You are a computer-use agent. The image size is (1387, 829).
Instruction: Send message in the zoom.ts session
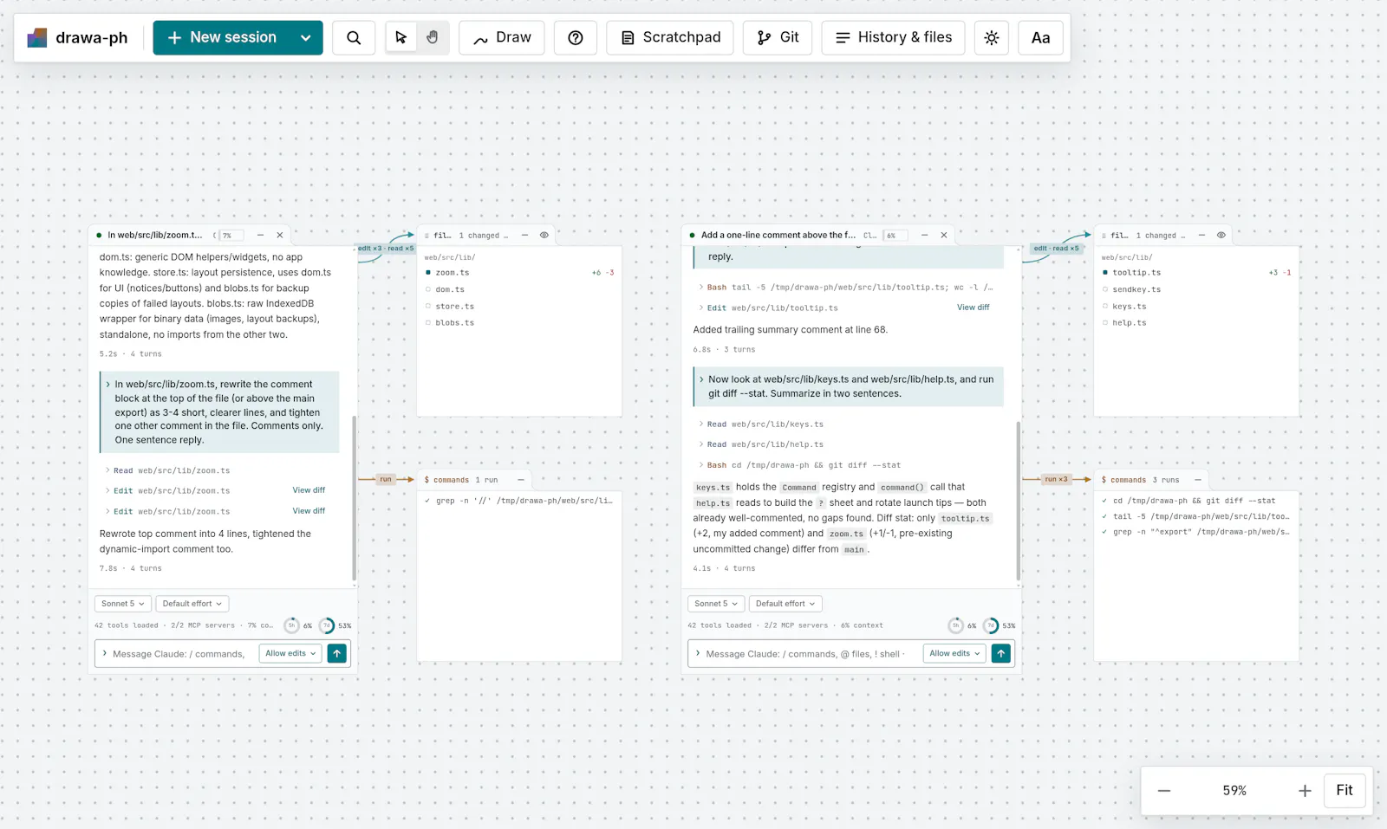pyautogui.click(x=337, y=653)
